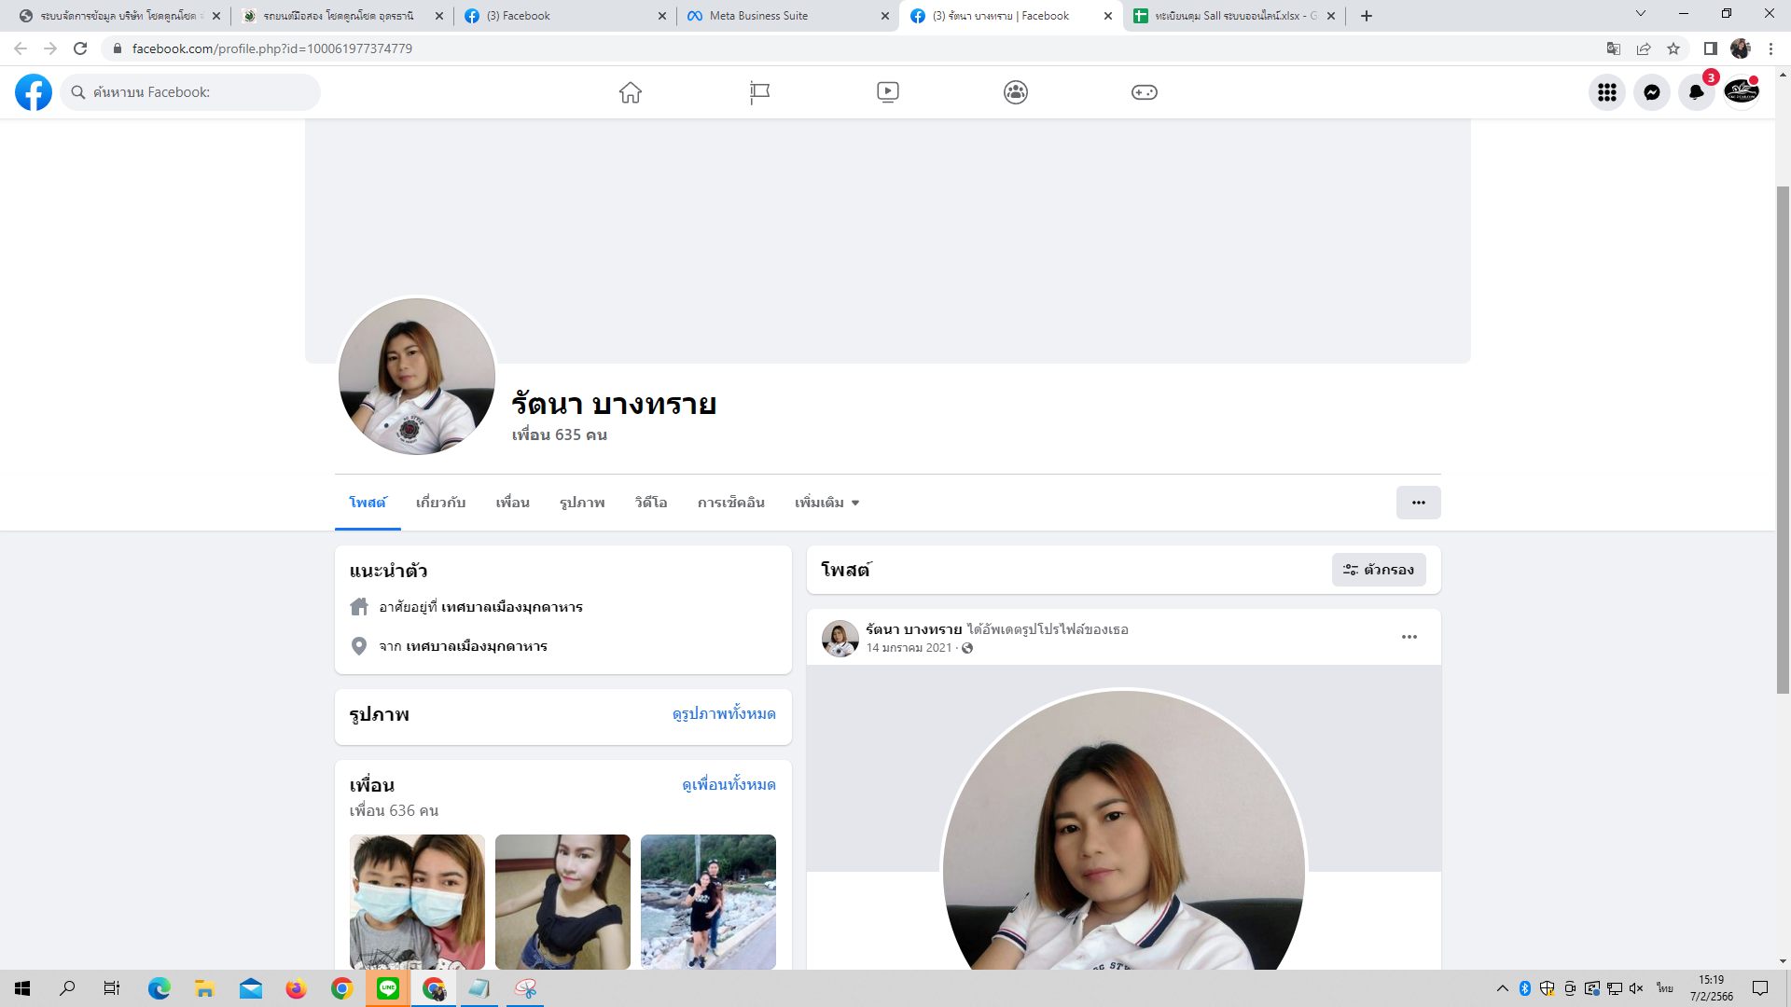Open the Watch video icon
This screenshot has width=1791, height=1007.
[887, 92]
